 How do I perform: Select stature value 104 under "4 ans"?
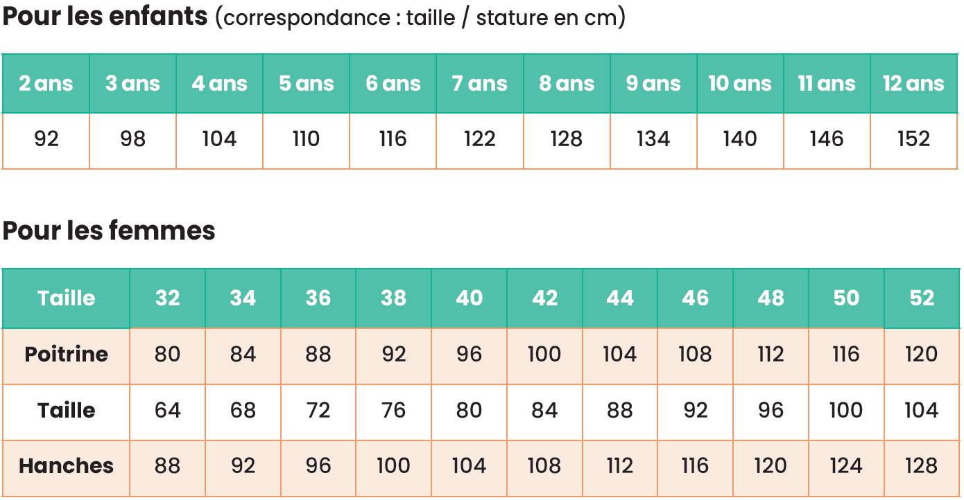click(x=219, y=139)
